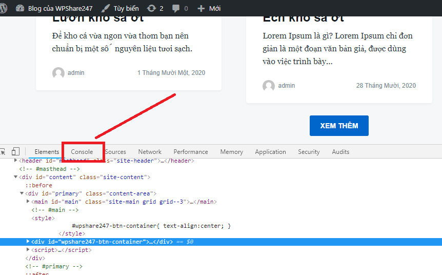Click the 'Lorem Ipsum là gì?' excerpt

click(338, 49)
